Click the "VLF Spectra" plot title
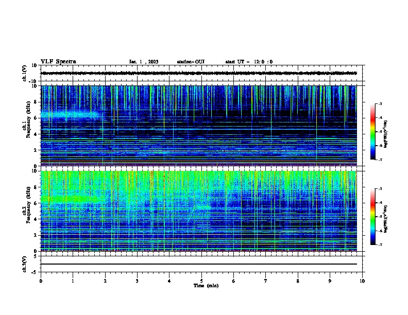 point(58,62)
